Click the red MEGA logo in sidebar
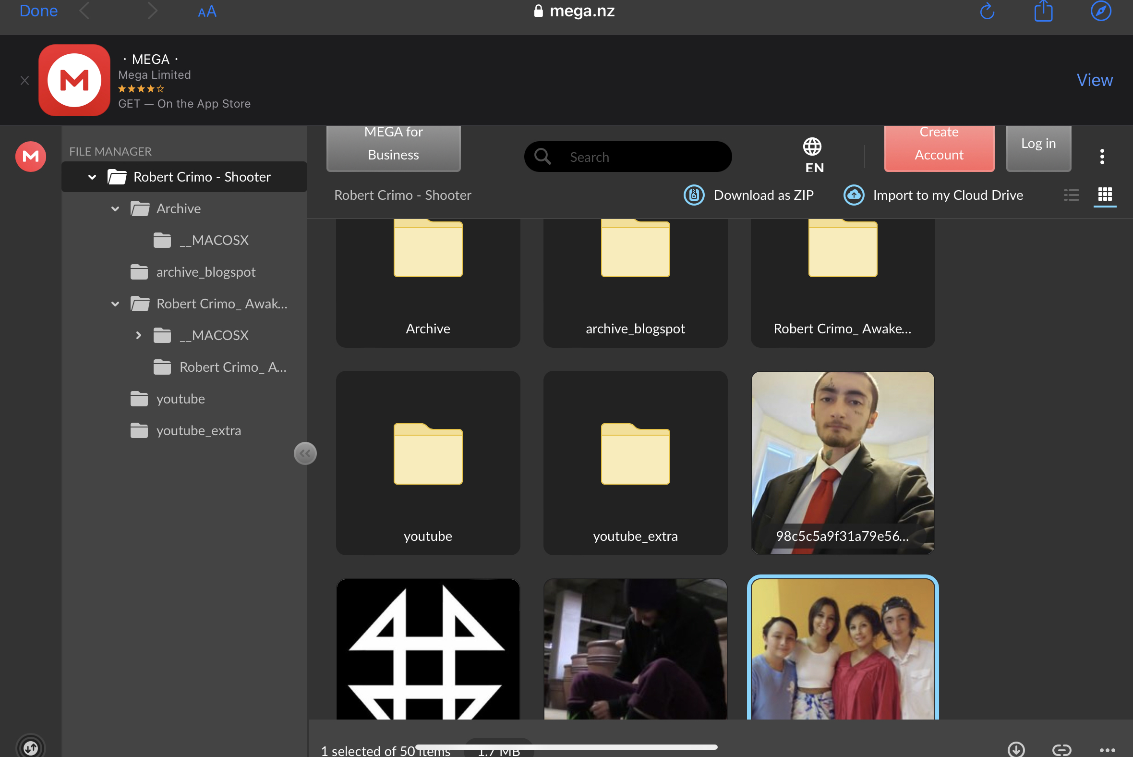This screenshot has height=757, width=1133. click(31, 157)
